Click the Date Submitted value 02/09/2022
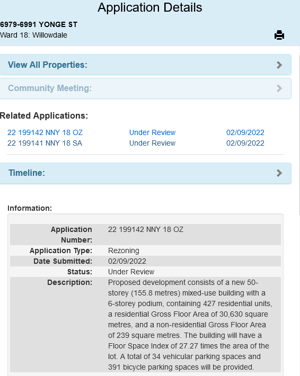Viewport: 300px width, 376px height. coord(127,261)
